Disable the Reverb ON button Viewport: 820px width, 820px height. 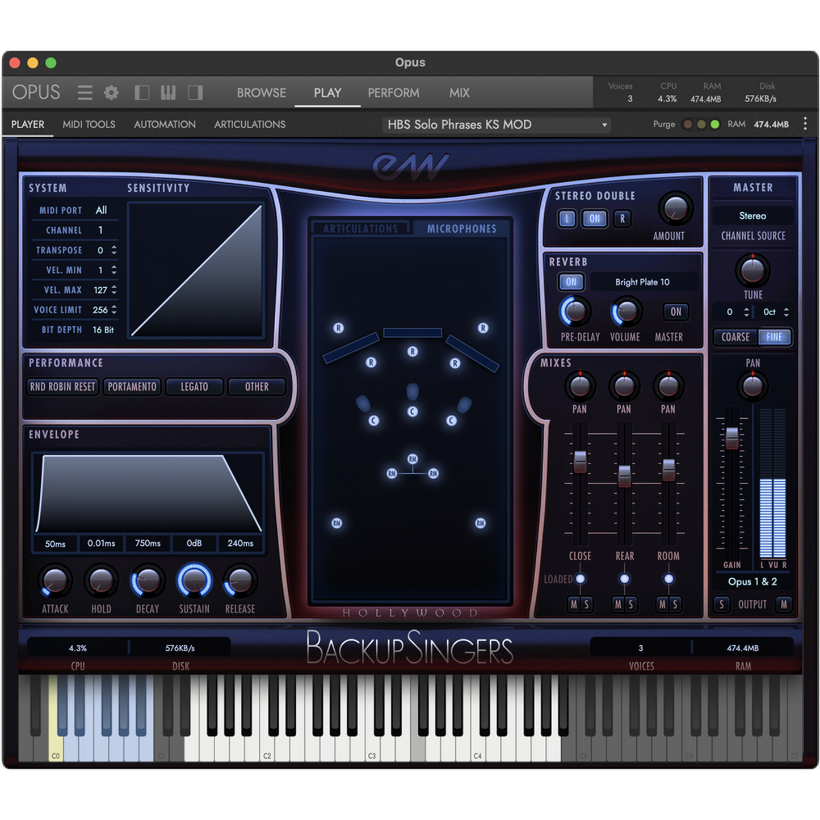(x=571, y=282)
